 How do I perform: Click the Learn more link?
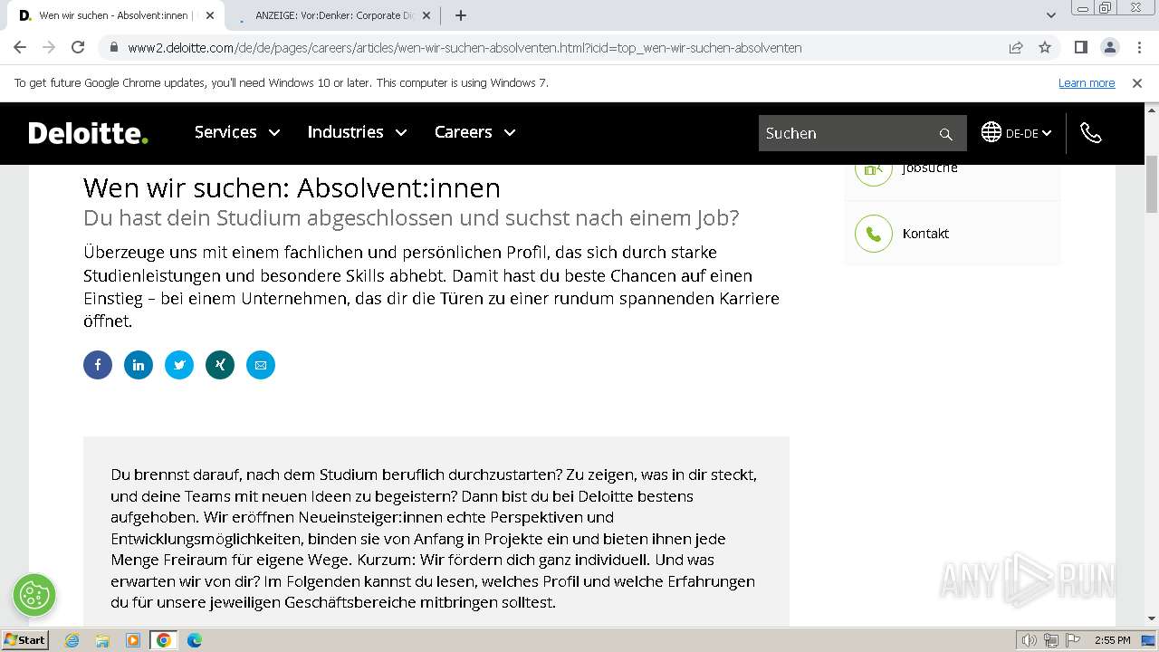pyautogui.click(x=1087, y=83)
